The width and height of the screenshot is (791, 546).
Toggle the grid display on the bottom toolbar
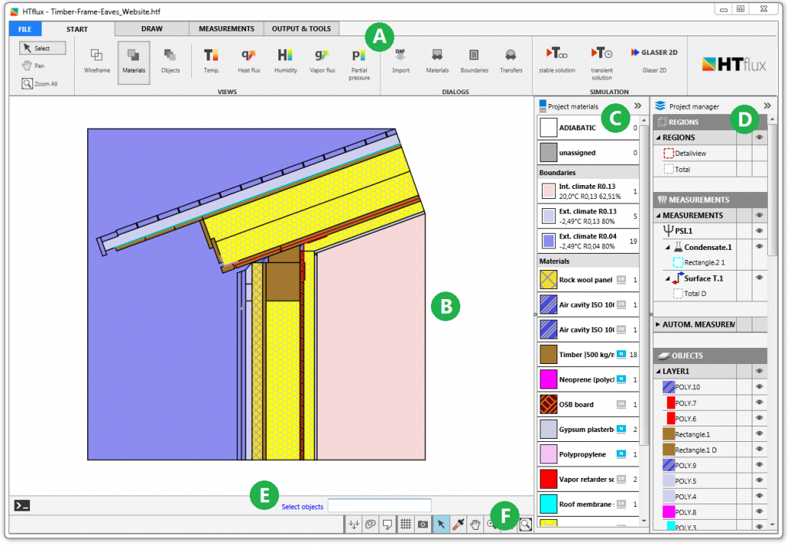(x=406, y=524)
